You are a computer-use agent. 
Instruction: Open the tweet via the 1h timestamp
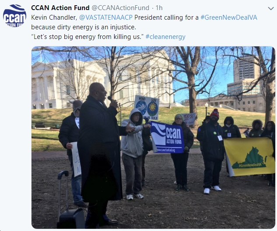coord(159,8)
